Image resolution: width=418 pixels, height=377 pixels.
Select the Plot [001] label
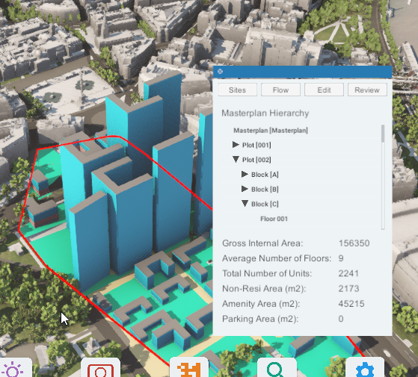tap(256, 145)
